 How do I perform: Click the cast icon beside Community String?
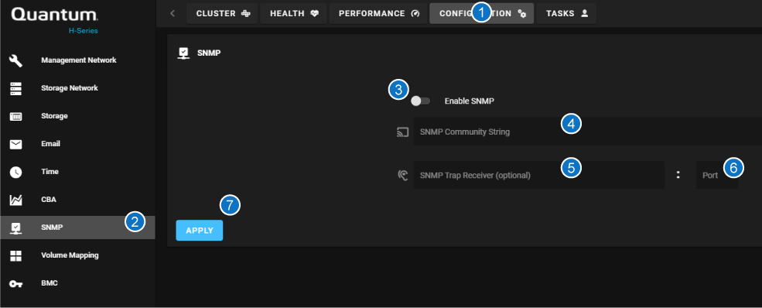pyautogui.click(x=402, y=132)
